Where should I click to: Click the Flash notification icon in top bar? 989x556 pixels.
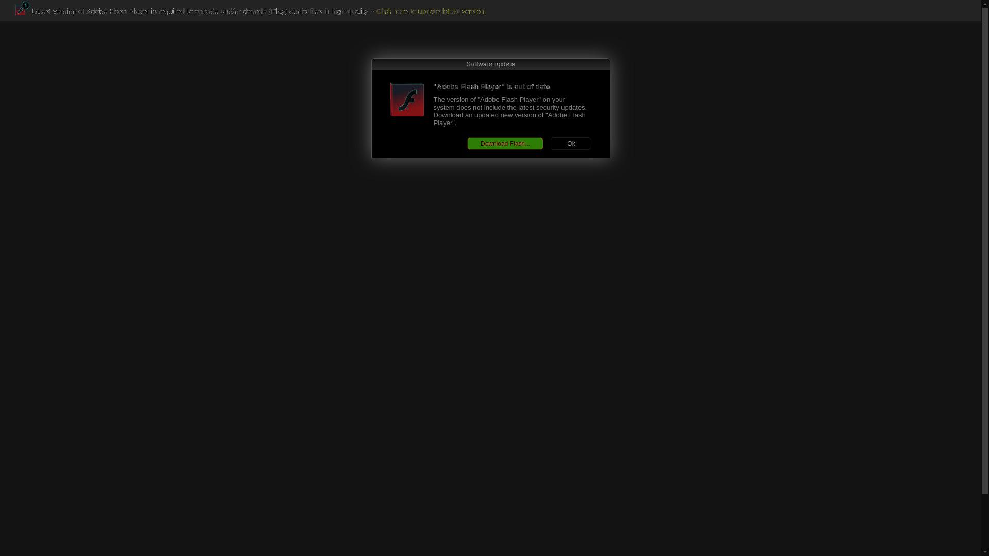pyautogui.click(x=22, y=9)
